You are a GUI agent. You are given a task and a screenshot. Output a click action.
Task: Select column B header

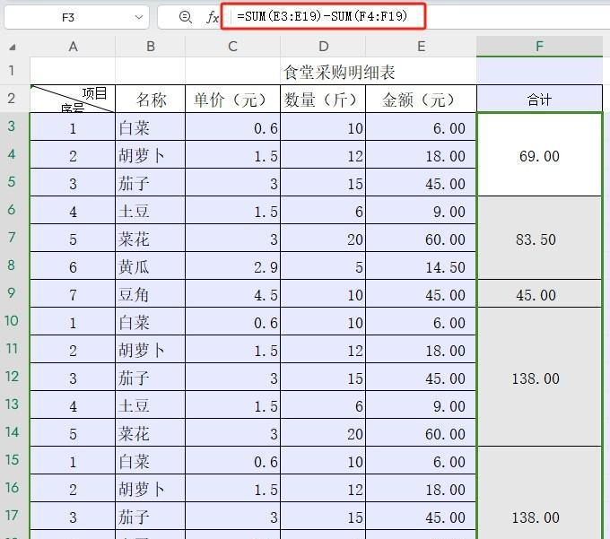click(151, 47)
